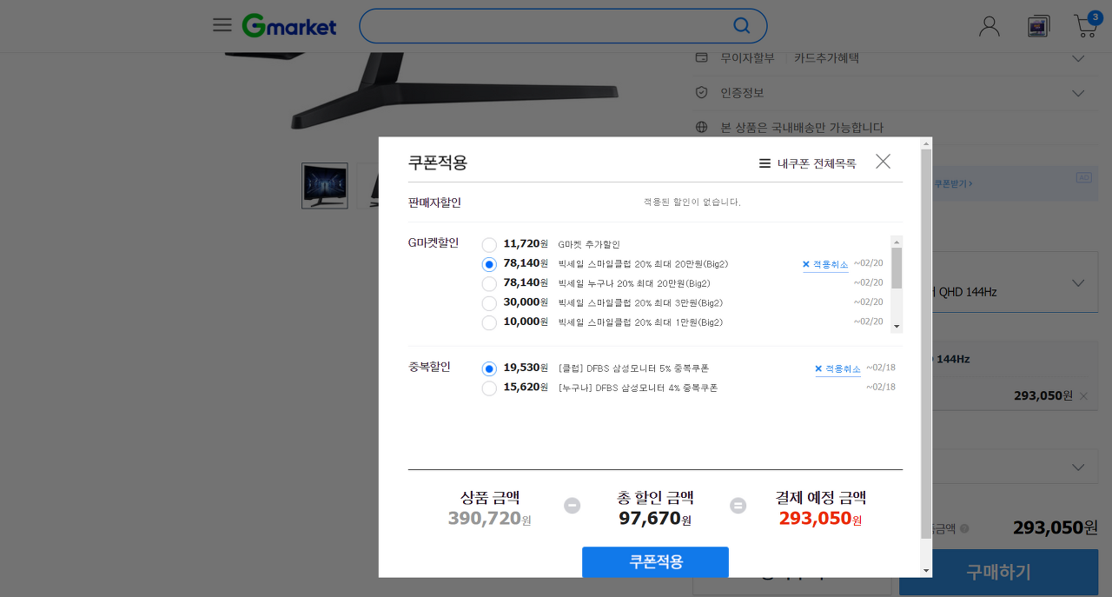
Task: Cancel applied 빅세일 스마일클럽 coupon via 적용취소
Action: tap(825, 264)
